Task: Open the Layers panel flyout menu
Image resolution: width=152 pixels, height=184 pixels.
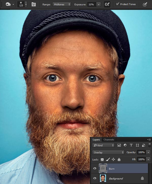Action: pyautogui.click(x=149, y=139)
